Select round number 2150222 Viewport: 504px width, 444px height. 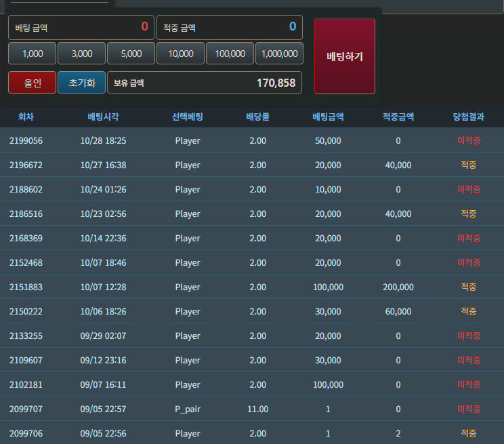click(x=26, y=311)
